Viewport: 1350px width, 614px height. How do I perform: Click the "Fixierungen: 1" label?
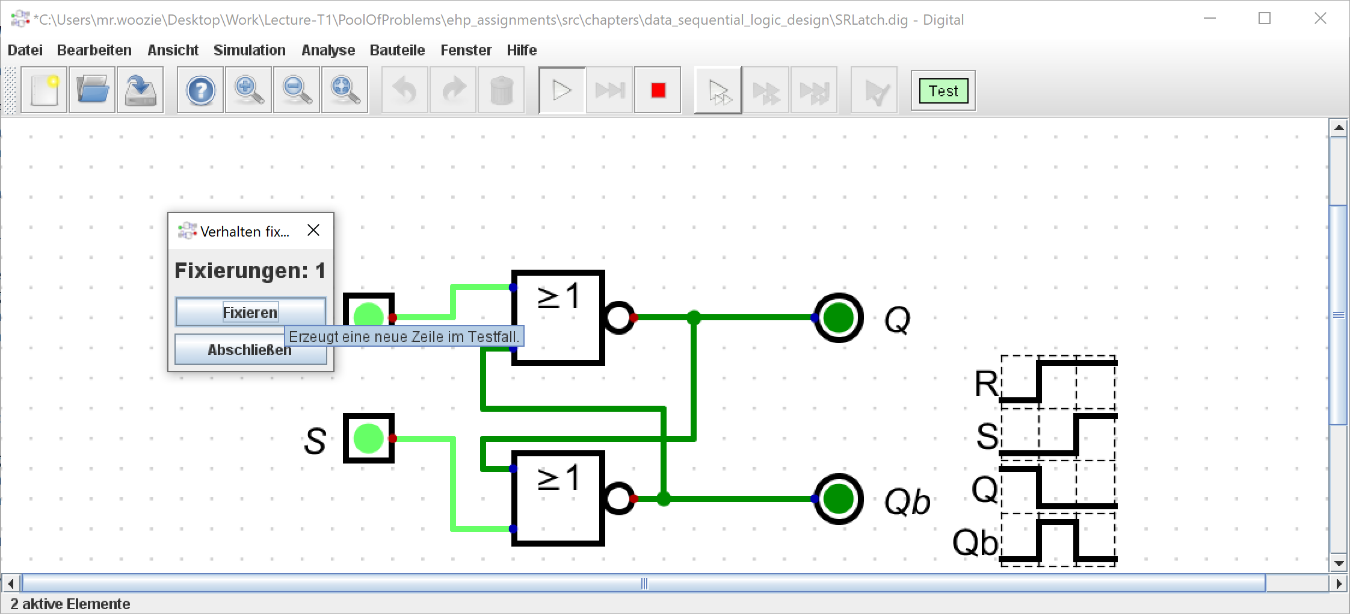pyautogui.click(x=250, y=271)
